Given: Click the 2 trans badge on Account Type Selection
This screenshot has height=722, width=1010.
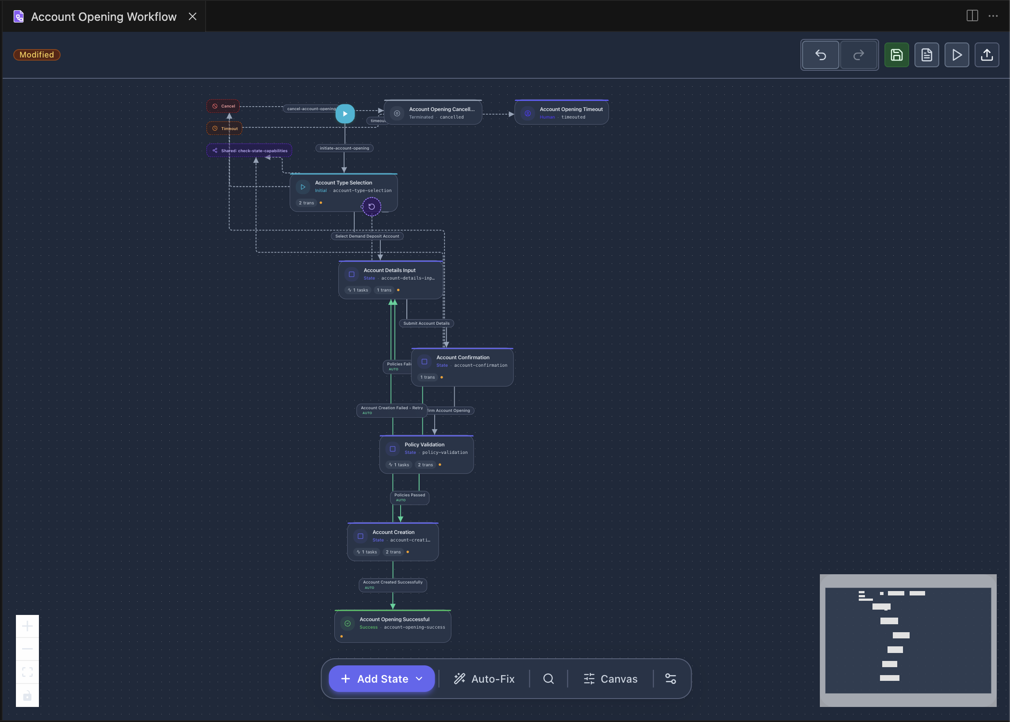Looking at the screenshot, I should pos(306,203).
